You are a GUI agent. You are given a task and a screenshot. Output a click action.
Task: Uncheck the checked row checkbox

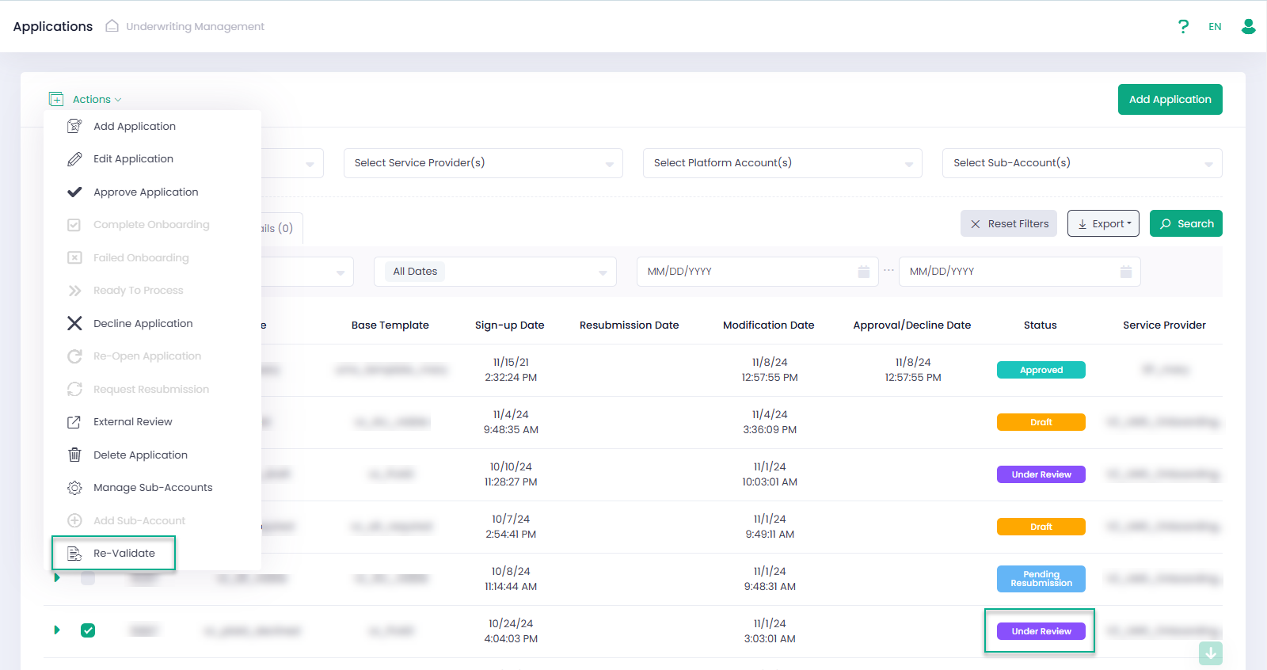click(x=88, y=630)
